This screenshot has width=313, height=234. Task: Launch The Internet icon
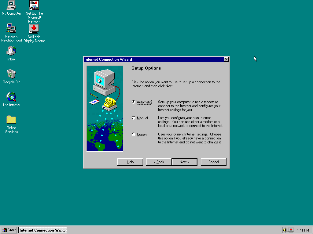pyautogui.click(x=11, y=98)
